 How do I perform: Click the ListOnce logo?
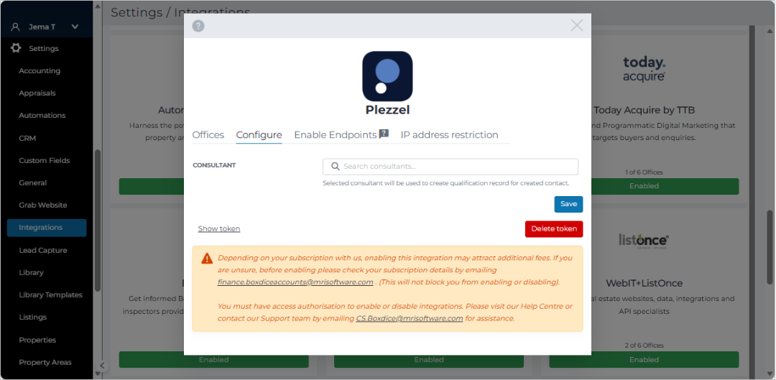[644, 241]
